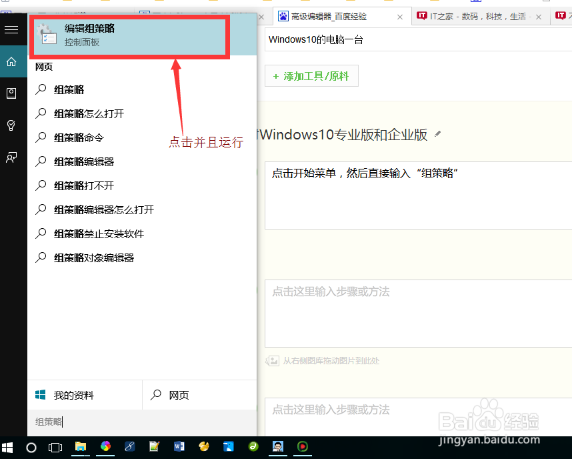572x459 pixels.
Task: Open the 组策略禁止安装软件 search suggestion
Action: pyautogui.click(x=100, y=234)
